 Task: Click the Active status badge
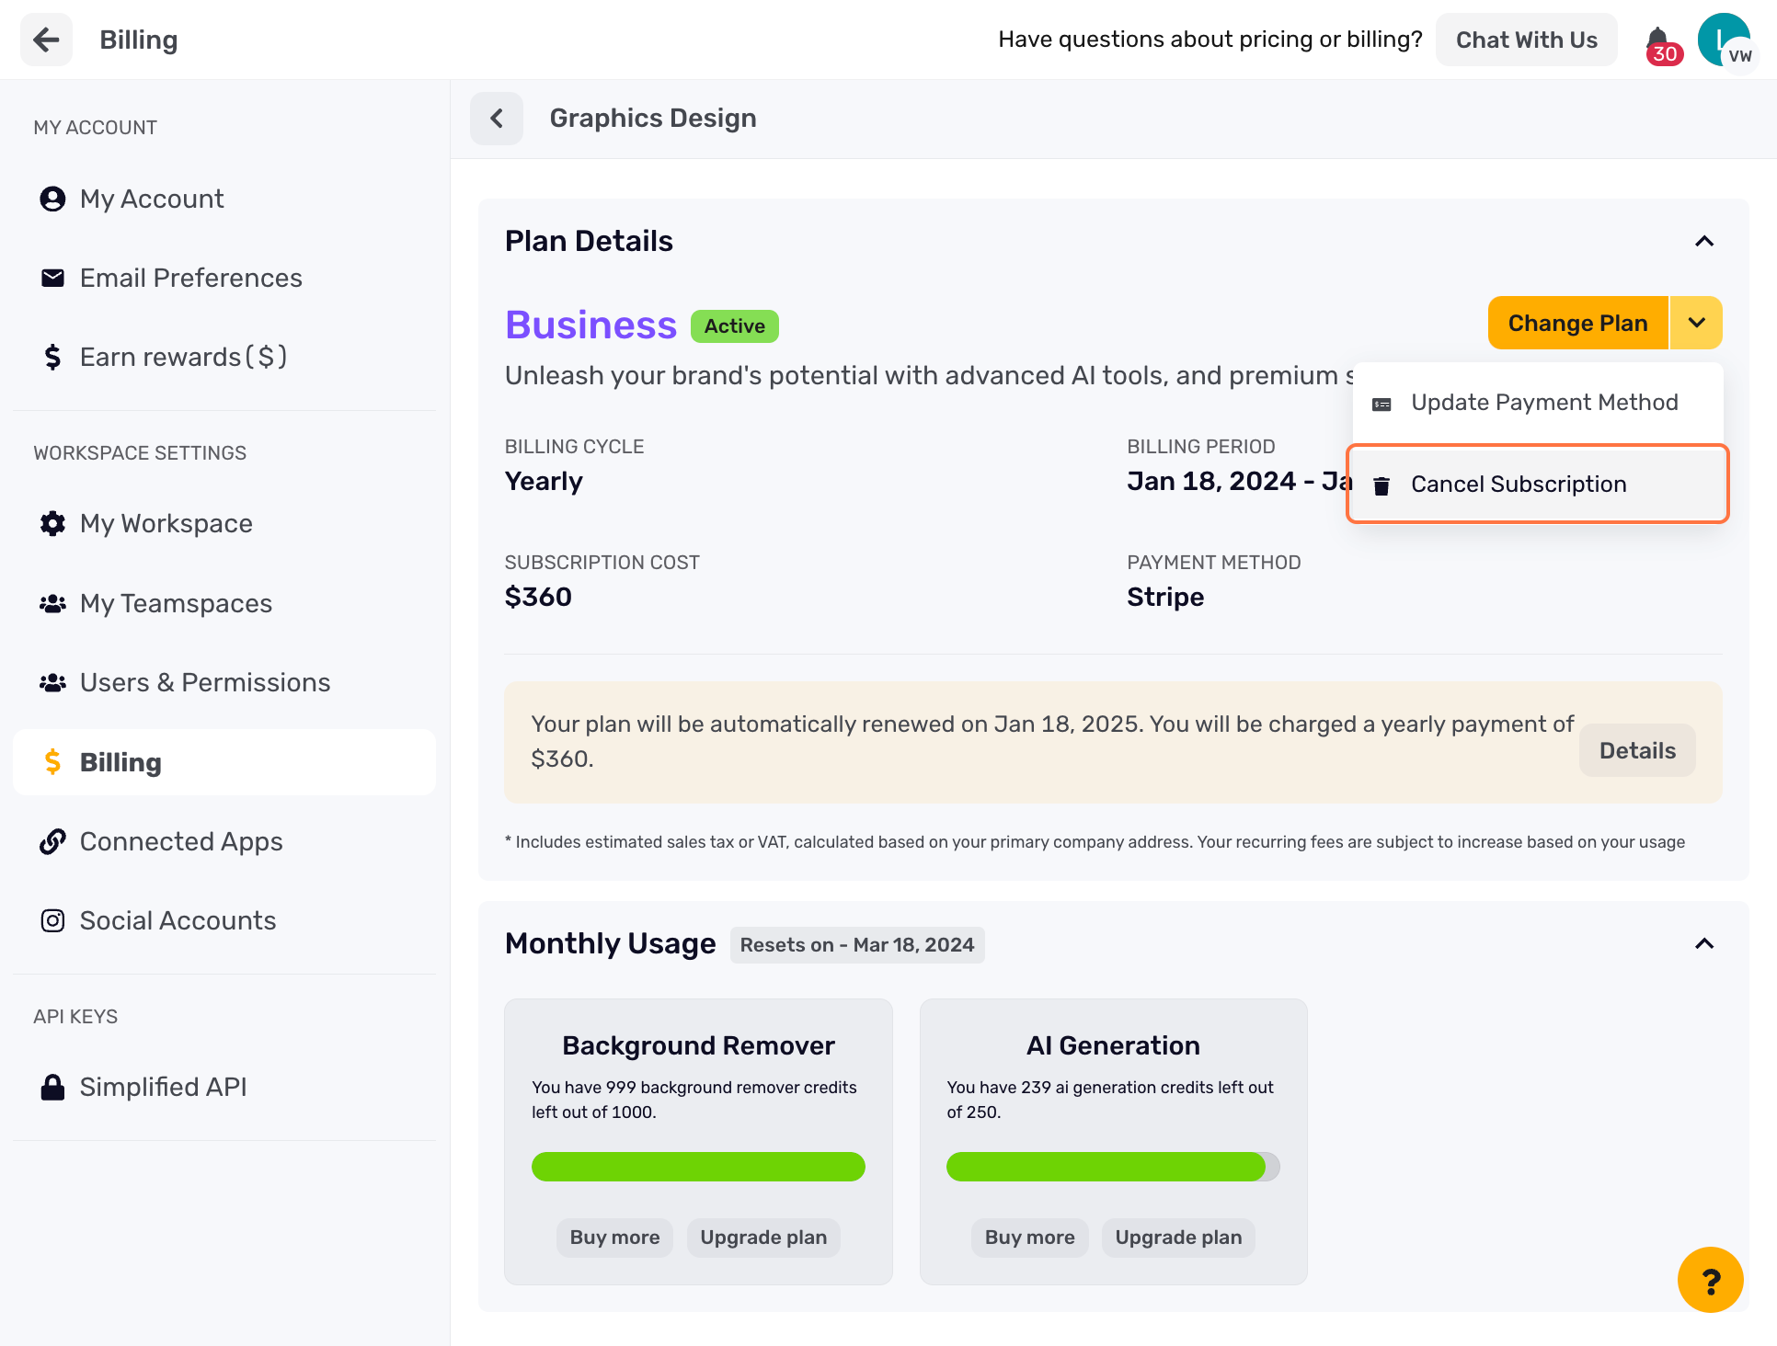click(734, 326)
